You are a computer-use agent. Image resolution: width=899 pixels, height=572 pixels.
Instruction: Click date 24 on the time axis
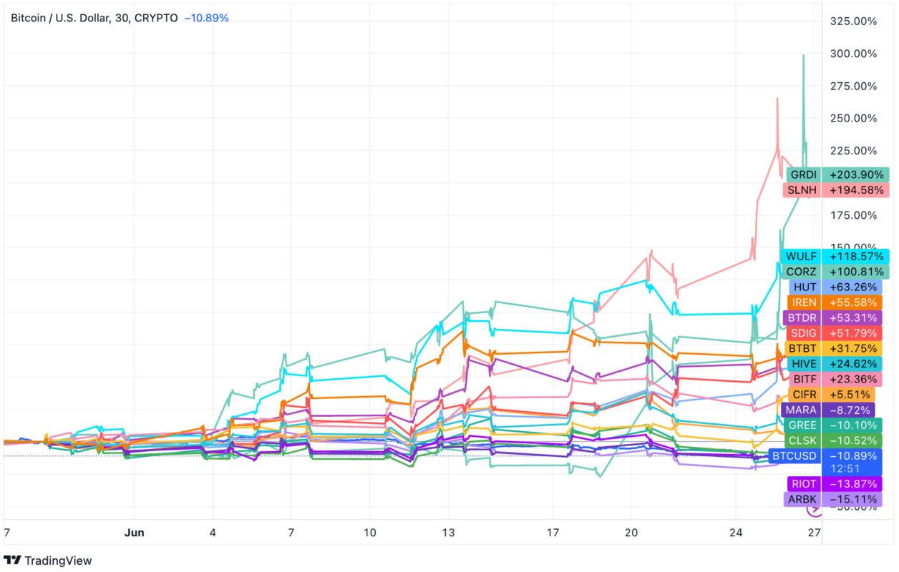pyautogui.click(x=737, y=533)
